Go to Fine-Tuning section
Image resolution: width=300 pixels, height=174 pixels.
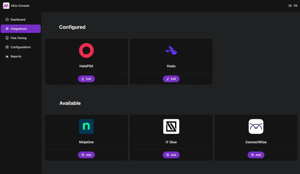[18, 38]
